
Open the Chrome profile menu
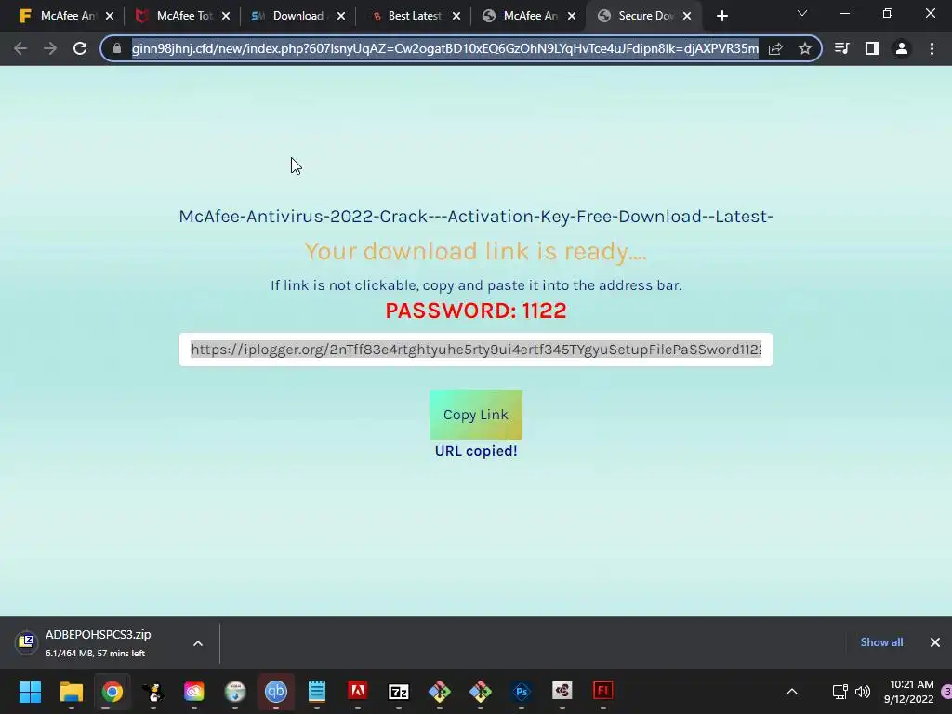pos(902,48)
